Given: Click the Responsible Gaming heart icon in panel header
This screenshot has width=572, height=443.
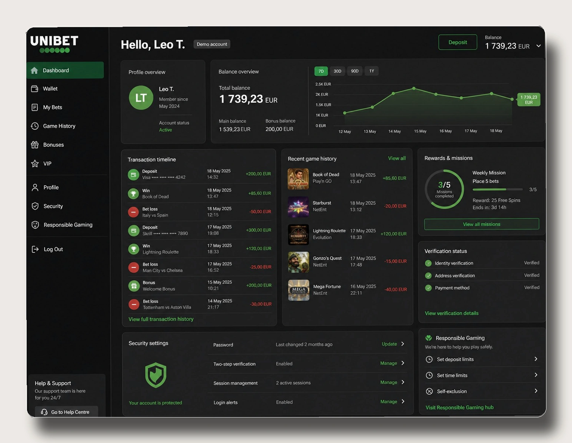Looking at the screenshot, I should 429,338.
